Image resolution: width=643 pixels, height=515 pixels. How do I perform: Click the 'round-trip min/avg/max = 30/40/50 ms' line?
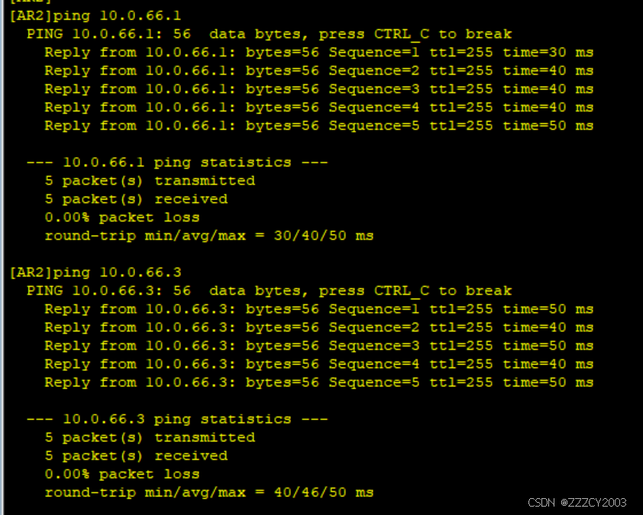coord(209,235)
